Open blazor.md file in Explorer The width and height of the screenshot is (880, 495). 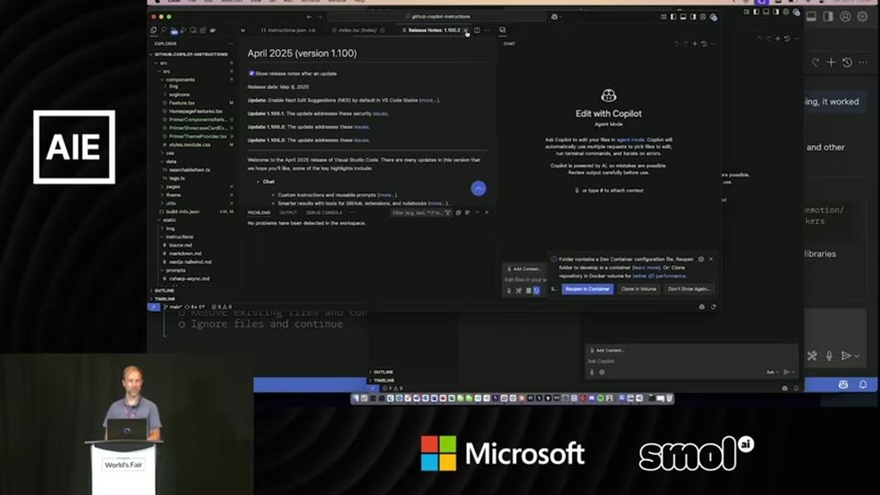click(180, 245)
